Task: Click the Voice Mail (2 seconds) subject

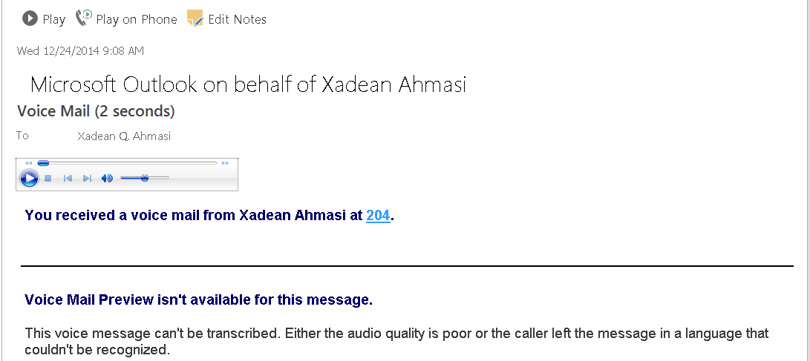Action: point(96,111)
